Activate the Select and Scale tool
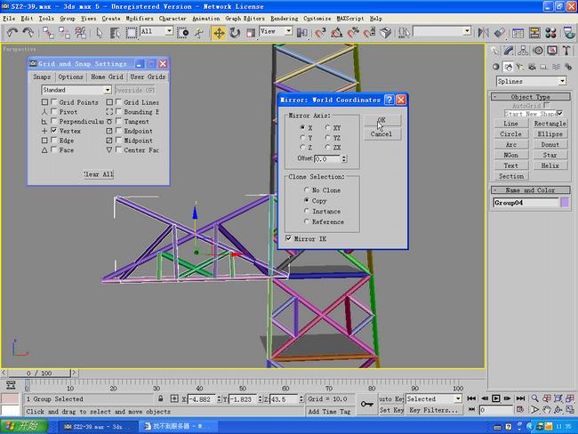Image resolution: width=578 pixels, height=434 pixels. [x=251, y=33]
